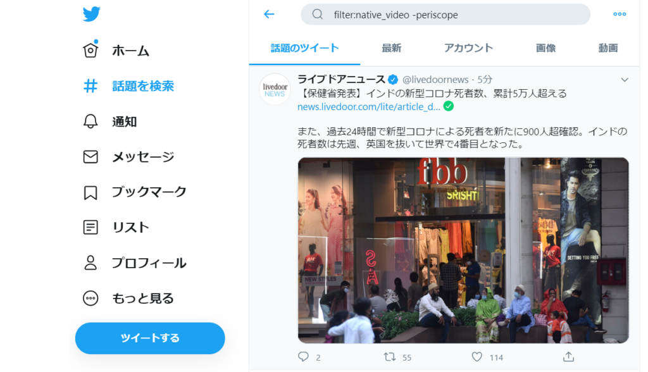Like the tweet with 114 likes

pyautogui.click(x=477, y=357)
